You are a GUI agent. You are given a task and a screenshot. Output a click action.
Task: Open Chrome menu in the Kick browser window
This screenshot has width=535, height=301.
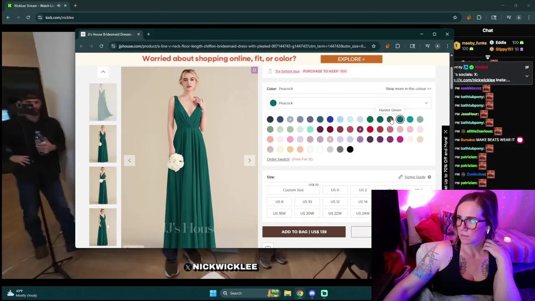point(529,18)
